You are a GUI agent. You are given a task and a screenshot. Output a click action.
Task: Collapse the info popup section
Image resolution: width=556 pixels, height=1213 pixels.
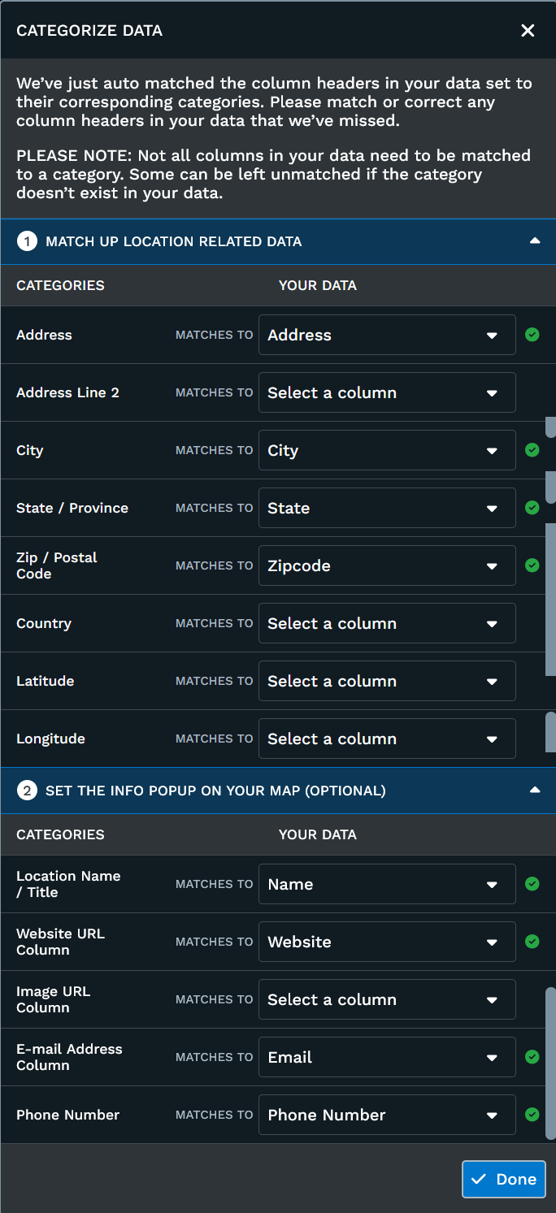(x=535, y=790)
